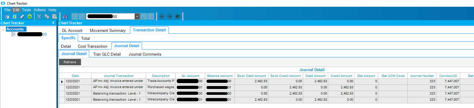Click the first toolbar icon with blue document
This screenshot has height=108, width=474.
[x=7, y=16]
